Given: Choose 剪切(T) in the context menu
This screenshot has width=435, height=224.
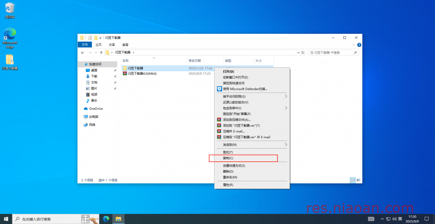Looking at the screenshot, I should (252, 152).
